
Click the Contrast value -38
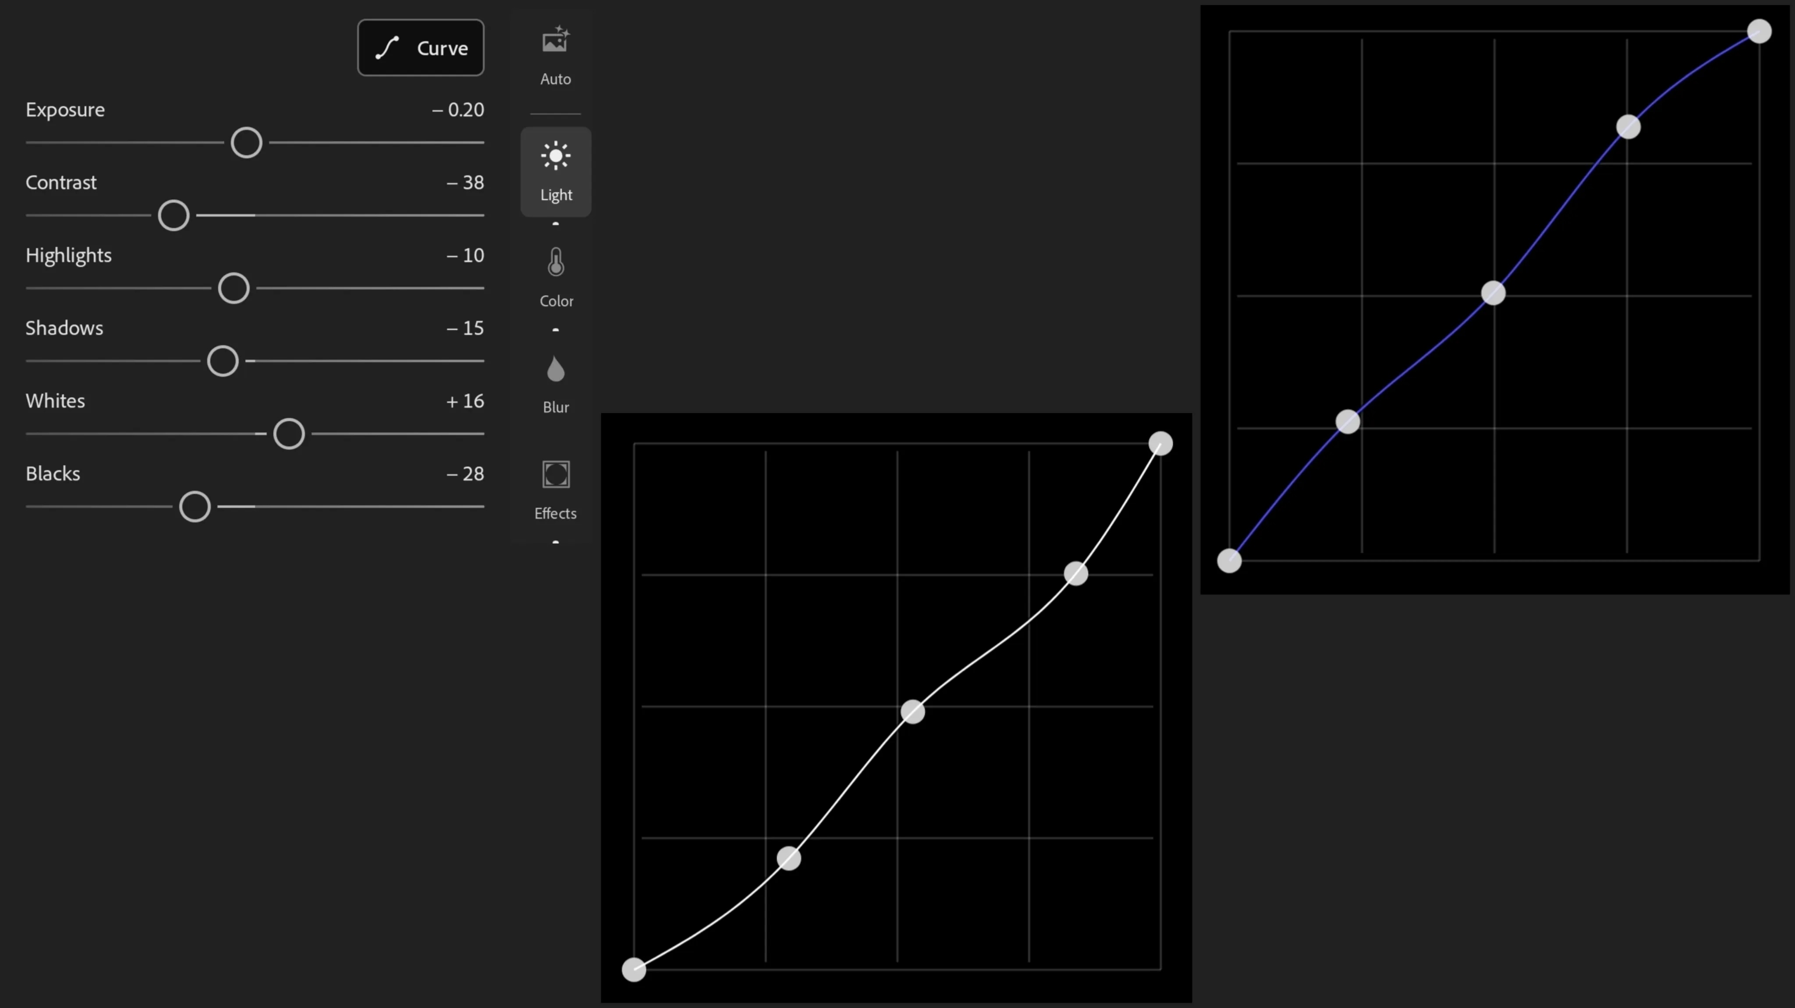(x=465, y=183)
